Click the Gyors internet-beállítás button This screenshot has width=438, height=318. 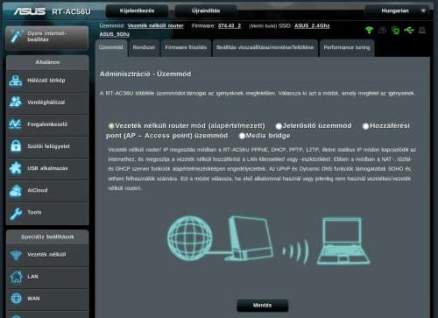click(x=47, y=38)
